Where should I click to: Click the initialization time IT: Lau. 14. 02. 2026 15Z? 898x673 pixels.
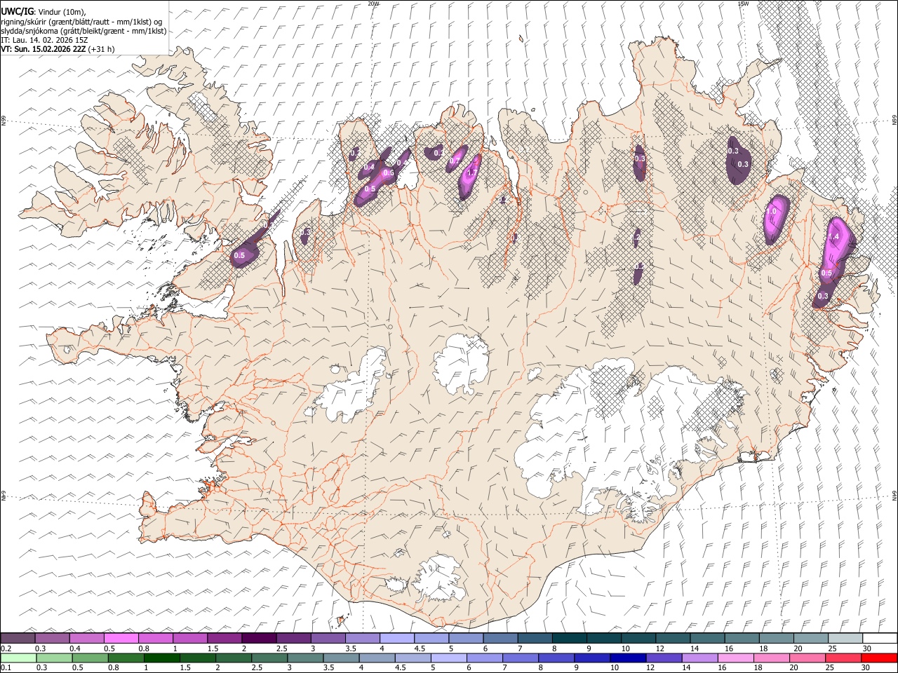(44, 40)
